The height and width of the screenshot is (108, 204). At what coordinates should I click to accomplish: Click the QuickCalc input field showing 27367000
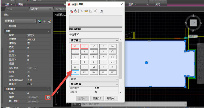tap(95, 29)
